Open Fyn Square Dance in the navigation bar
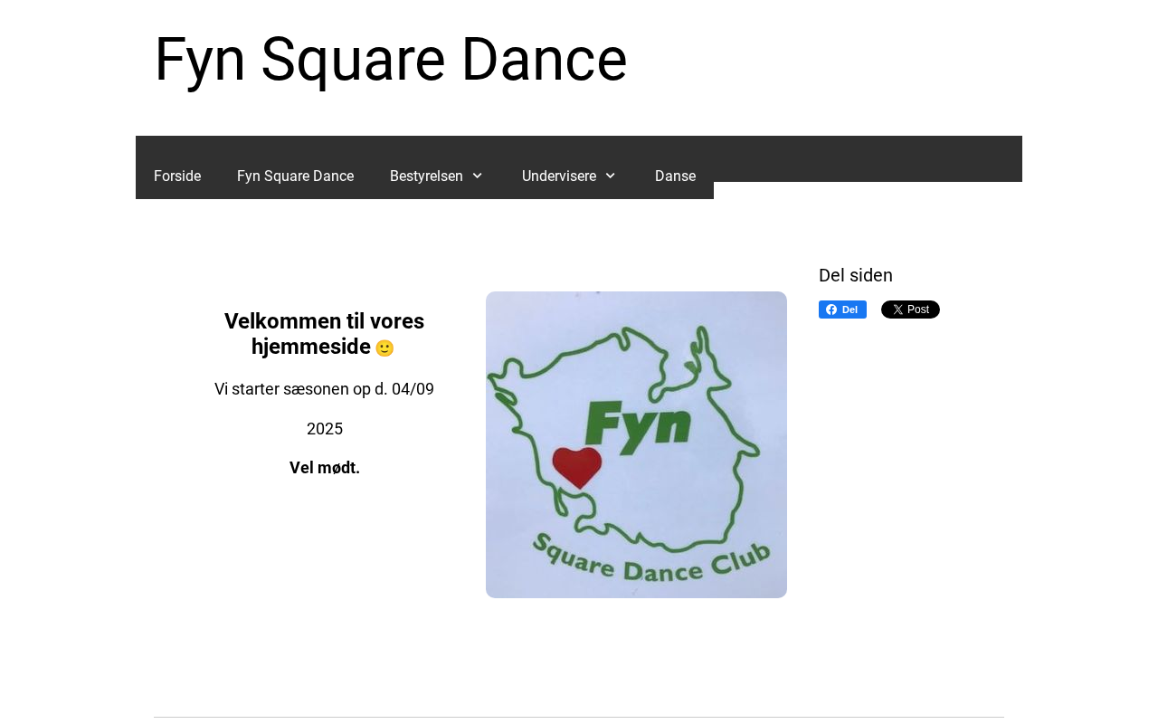This screenshot has height=724, width=1158. click(295, 176)
